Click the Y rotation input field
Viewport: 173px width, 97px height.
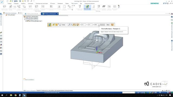(x=90, y=25)
